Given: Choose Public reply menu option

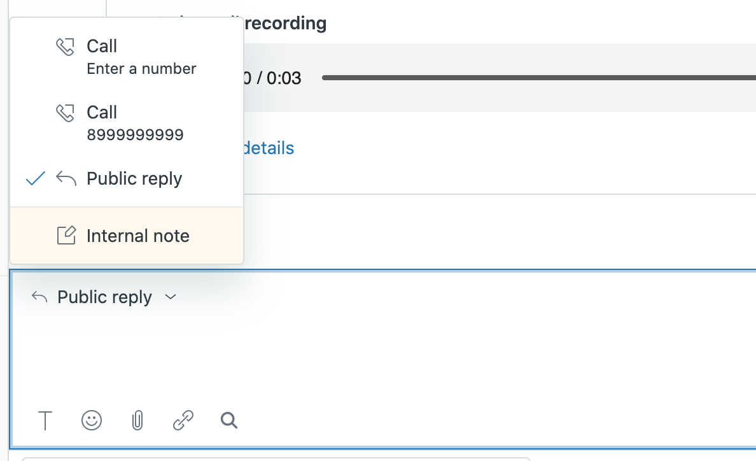Looking at the screenshot, I should point(134,179).
